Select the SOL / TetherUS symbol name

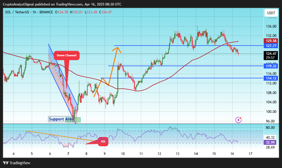[17, 12]
